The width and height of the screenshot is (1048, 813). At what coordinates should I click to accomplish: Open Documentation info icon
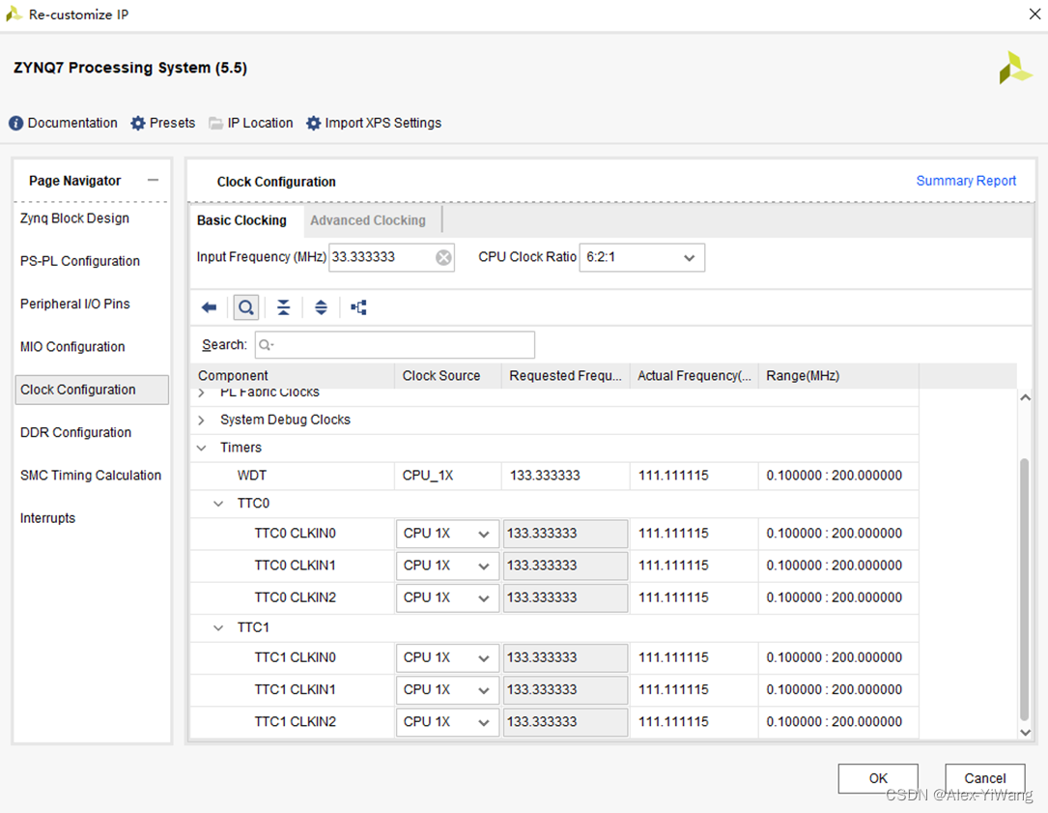point(15,123)
